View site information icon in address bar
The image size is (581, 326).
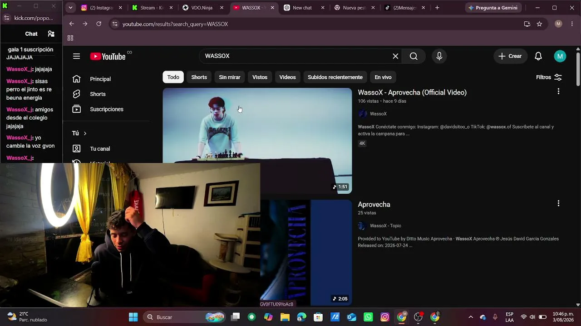[x=115, y=24]
